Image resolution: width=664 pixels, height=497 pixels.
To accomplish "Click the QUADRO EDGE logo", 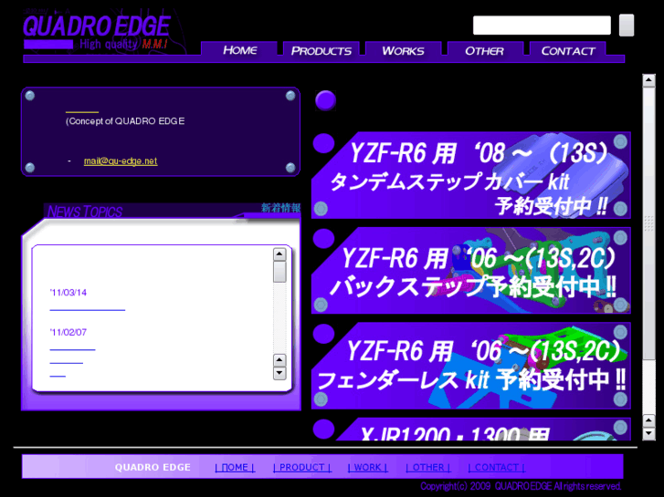I will pos(97,26).
